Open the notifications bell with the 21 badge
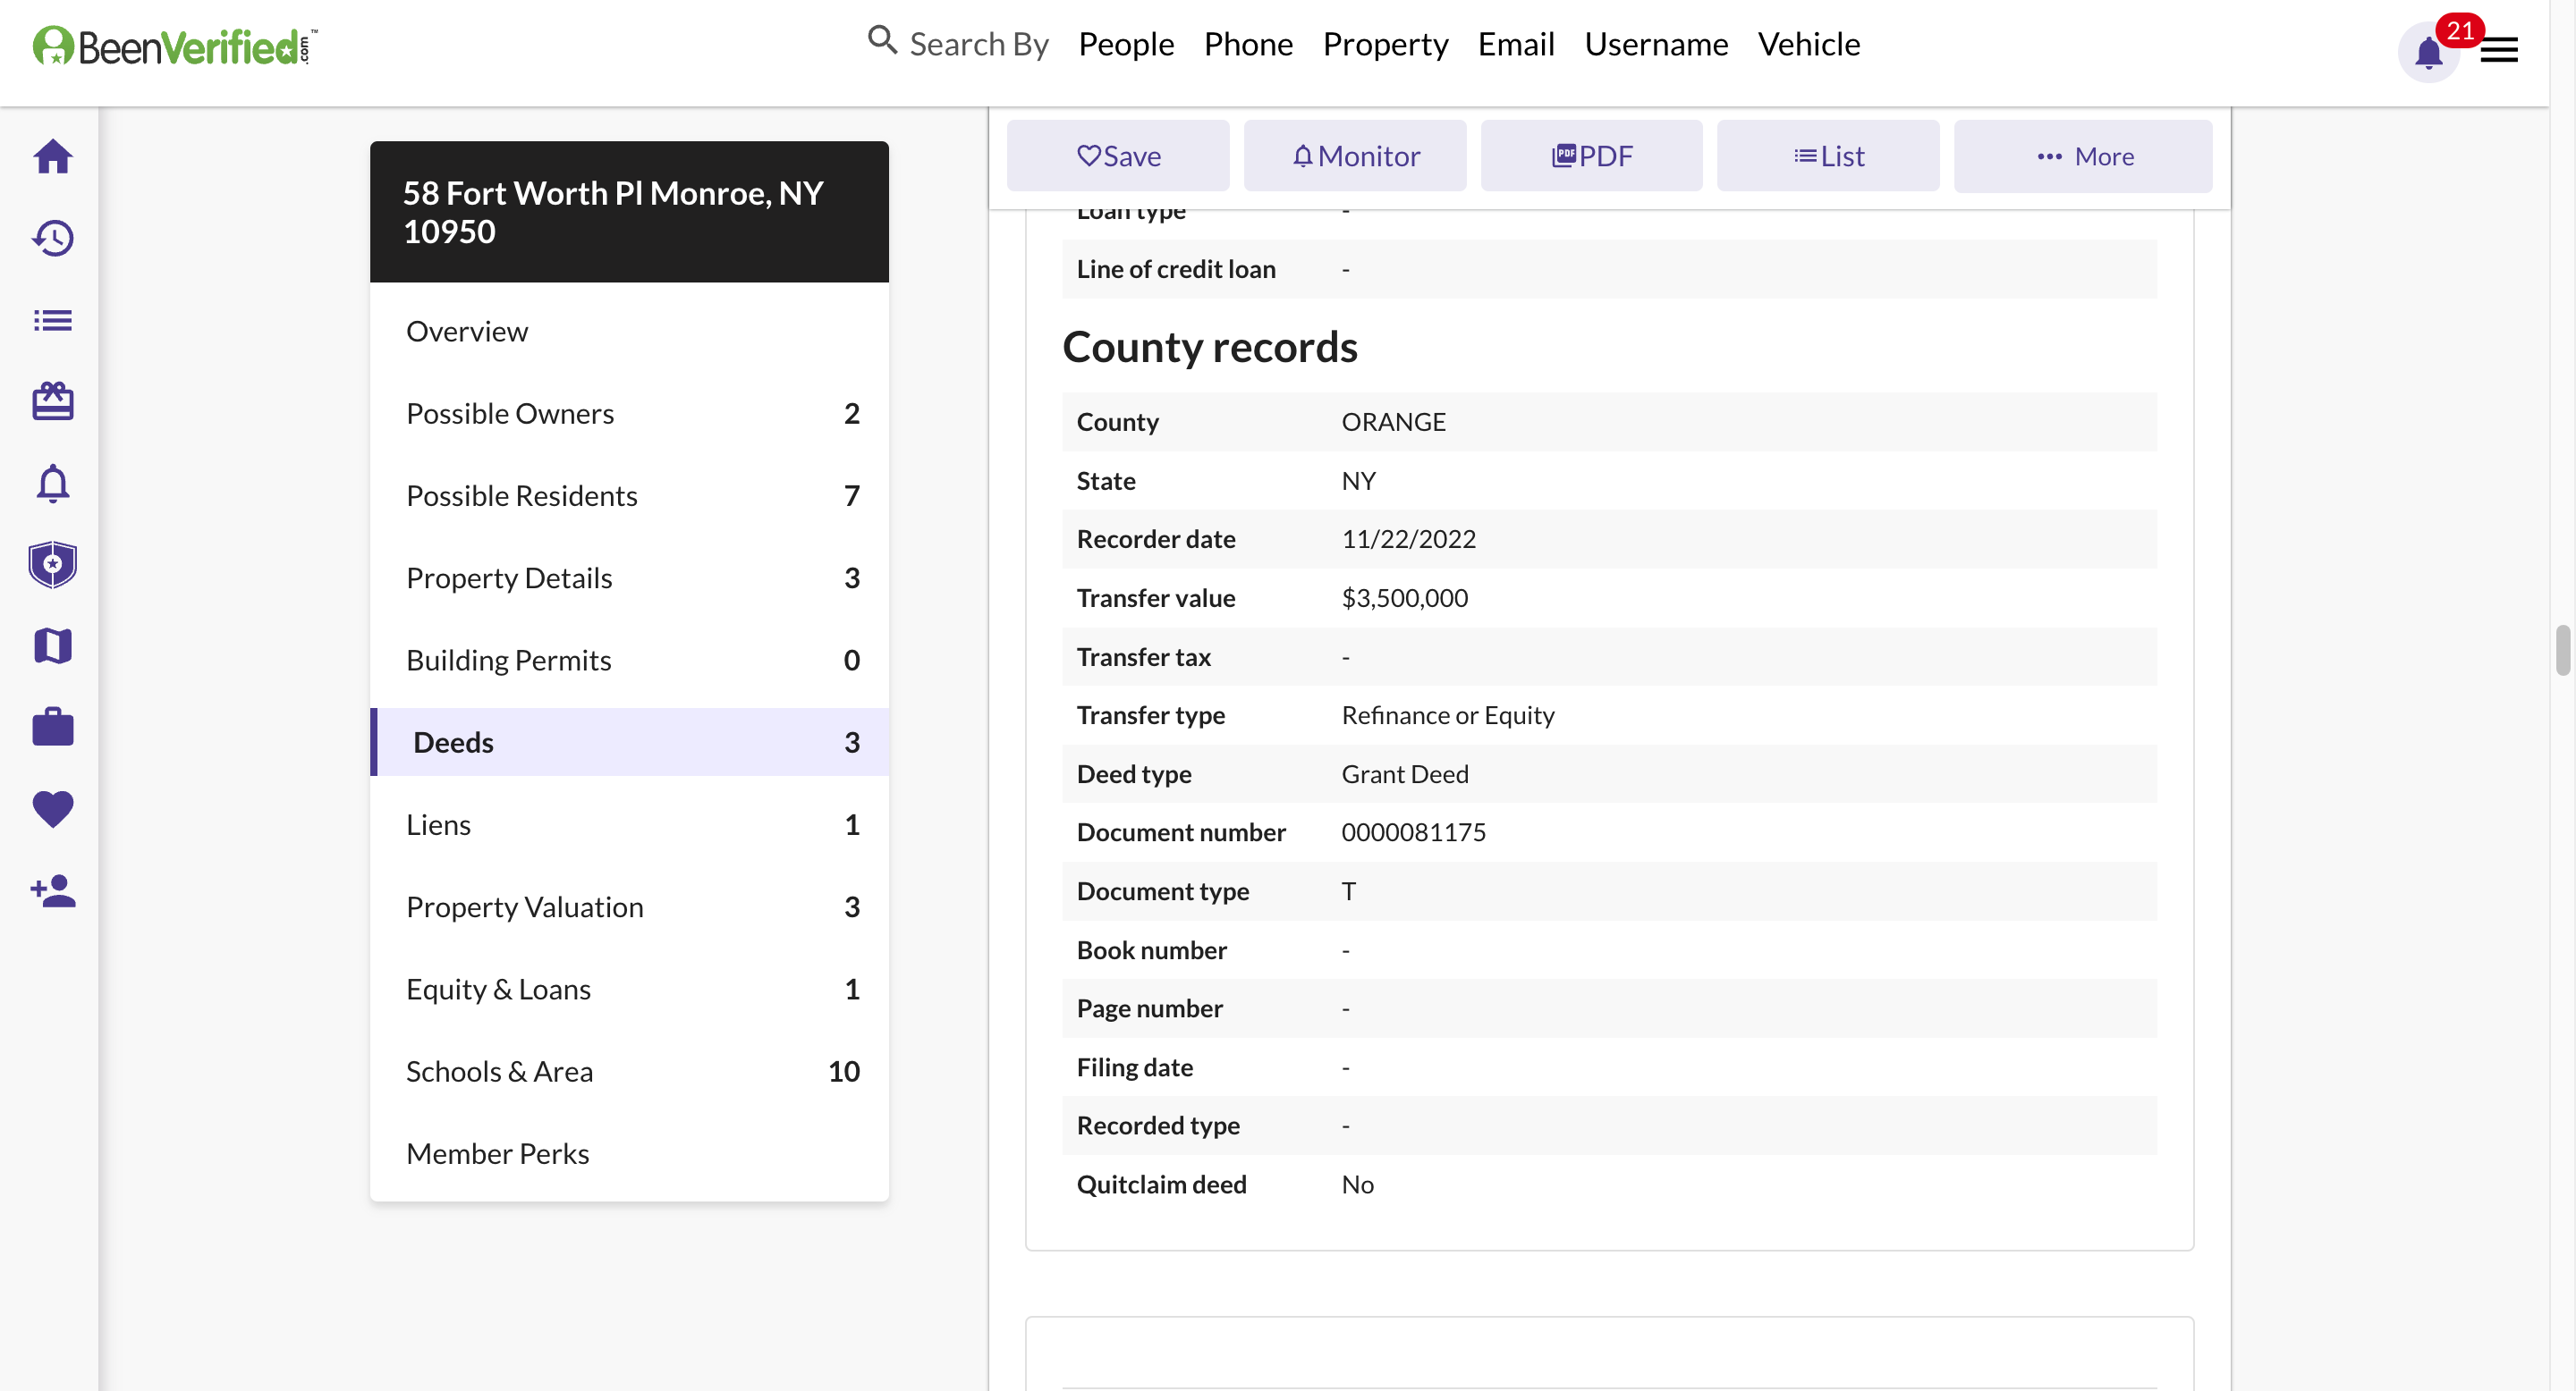2576x1391 pixels. point(2429,52)
